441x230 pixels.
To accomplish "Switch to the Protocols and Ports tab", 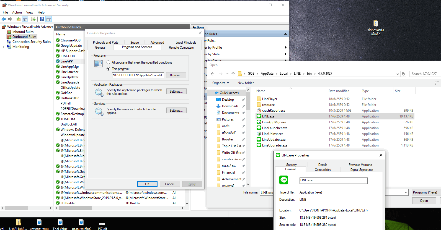I will [x=105, y=43].
